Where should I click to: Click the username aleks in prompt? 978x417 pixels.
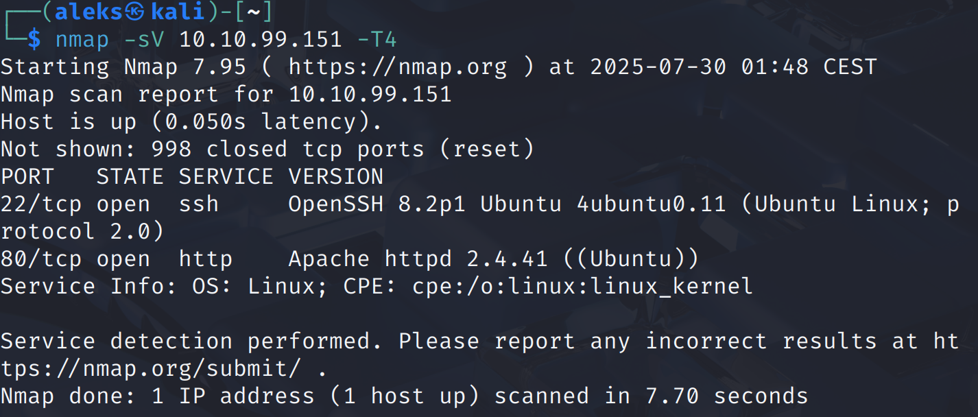pyautogui.click(x=89, y=12)
